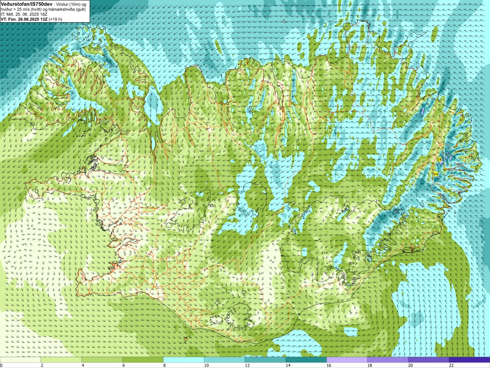Click the purple 20–22 m/s legend swatch

click(x=429, y=360)
